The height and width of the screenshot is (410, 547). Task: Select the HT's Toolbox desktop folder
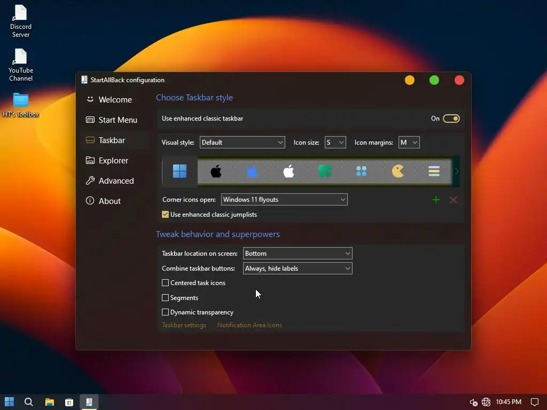click(x=21, y=105)
